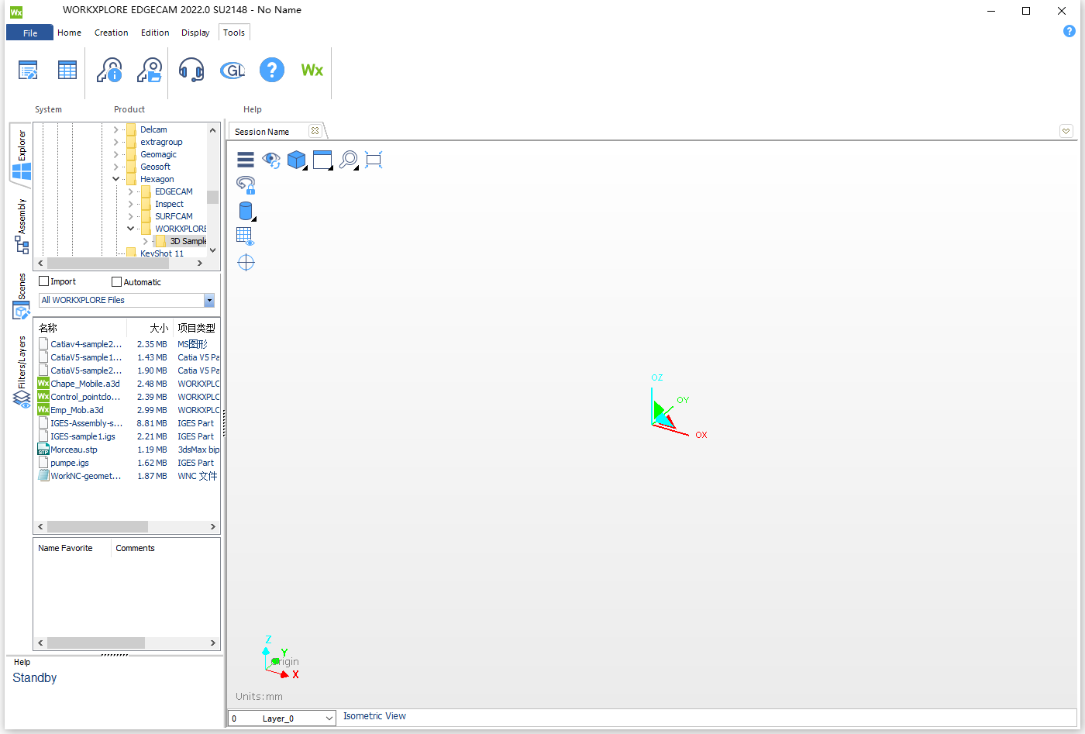
Task: Expand the Geosoft folder
Action: pyautogui.click(x=116, y=167)
